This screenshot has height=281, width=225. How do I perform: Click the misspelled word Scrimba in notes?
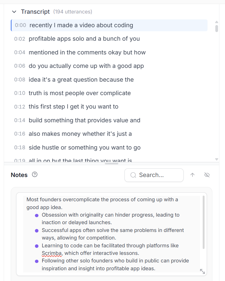pos(52,253)
